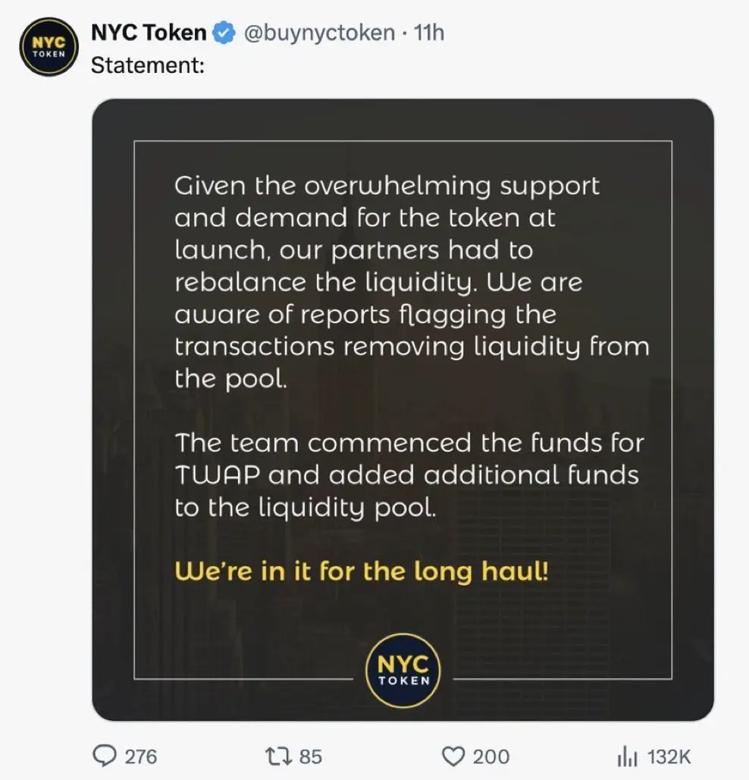Viewport: 749px width, 780px height.
Task: Open the NYC Token display name
Action: (x=149, y=33)
